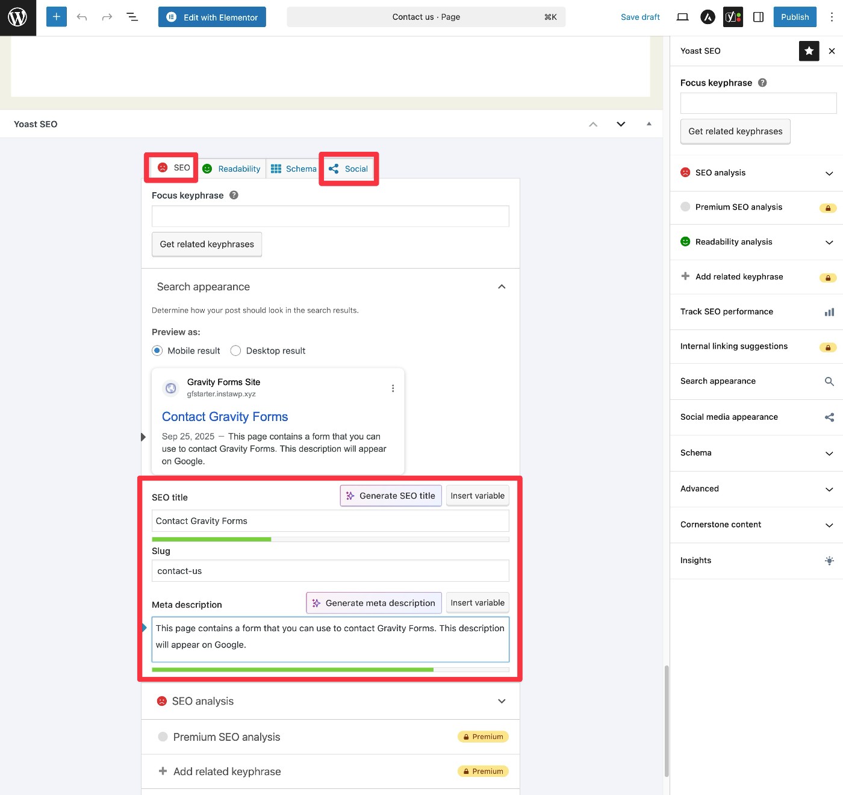Collapse the Search appearance section
The image size is (843, 795).
pyautogui.click(x=501, y=287)
